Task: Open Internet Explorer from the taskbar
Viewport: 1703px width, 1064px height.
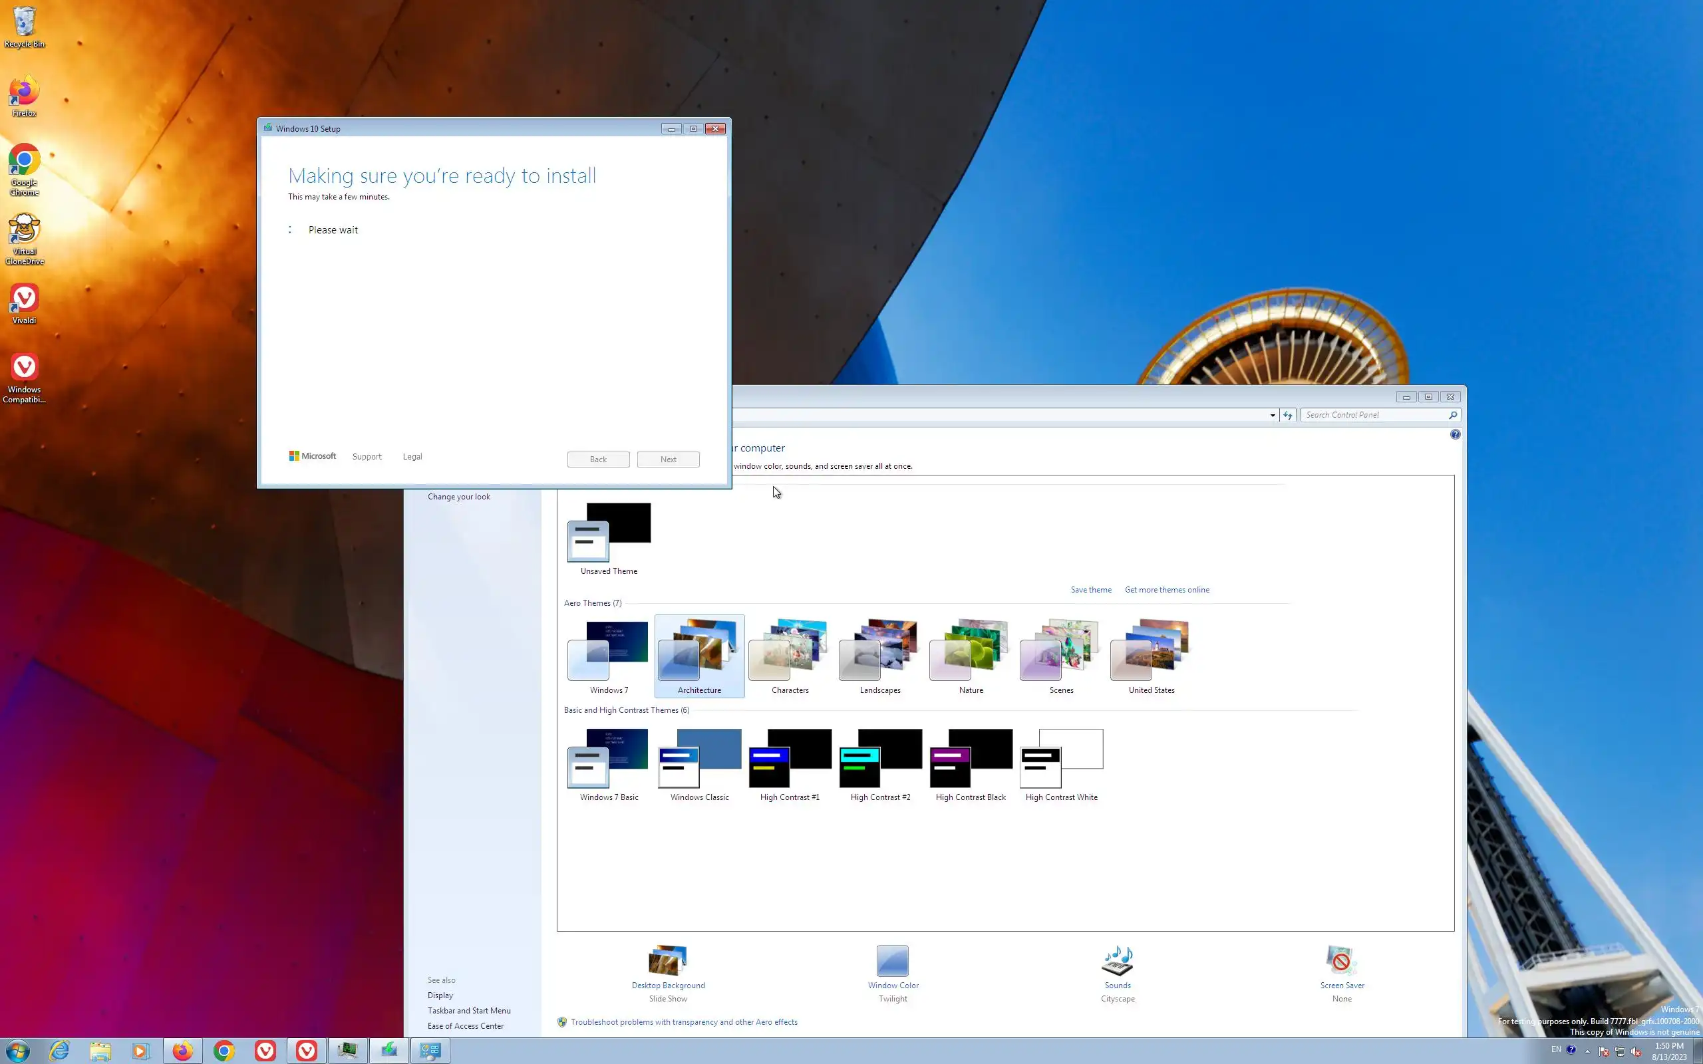Action: pyautogui.click(x=60, y=1051)
